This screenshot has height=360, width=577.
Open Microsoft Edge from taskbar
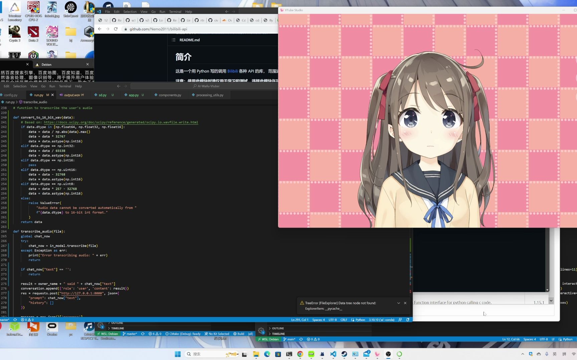267,354
